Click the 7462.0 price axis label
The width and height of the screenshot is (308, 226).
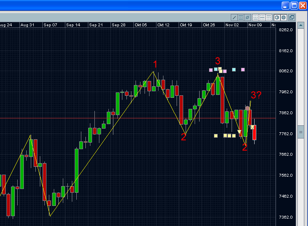pos(285,196)
